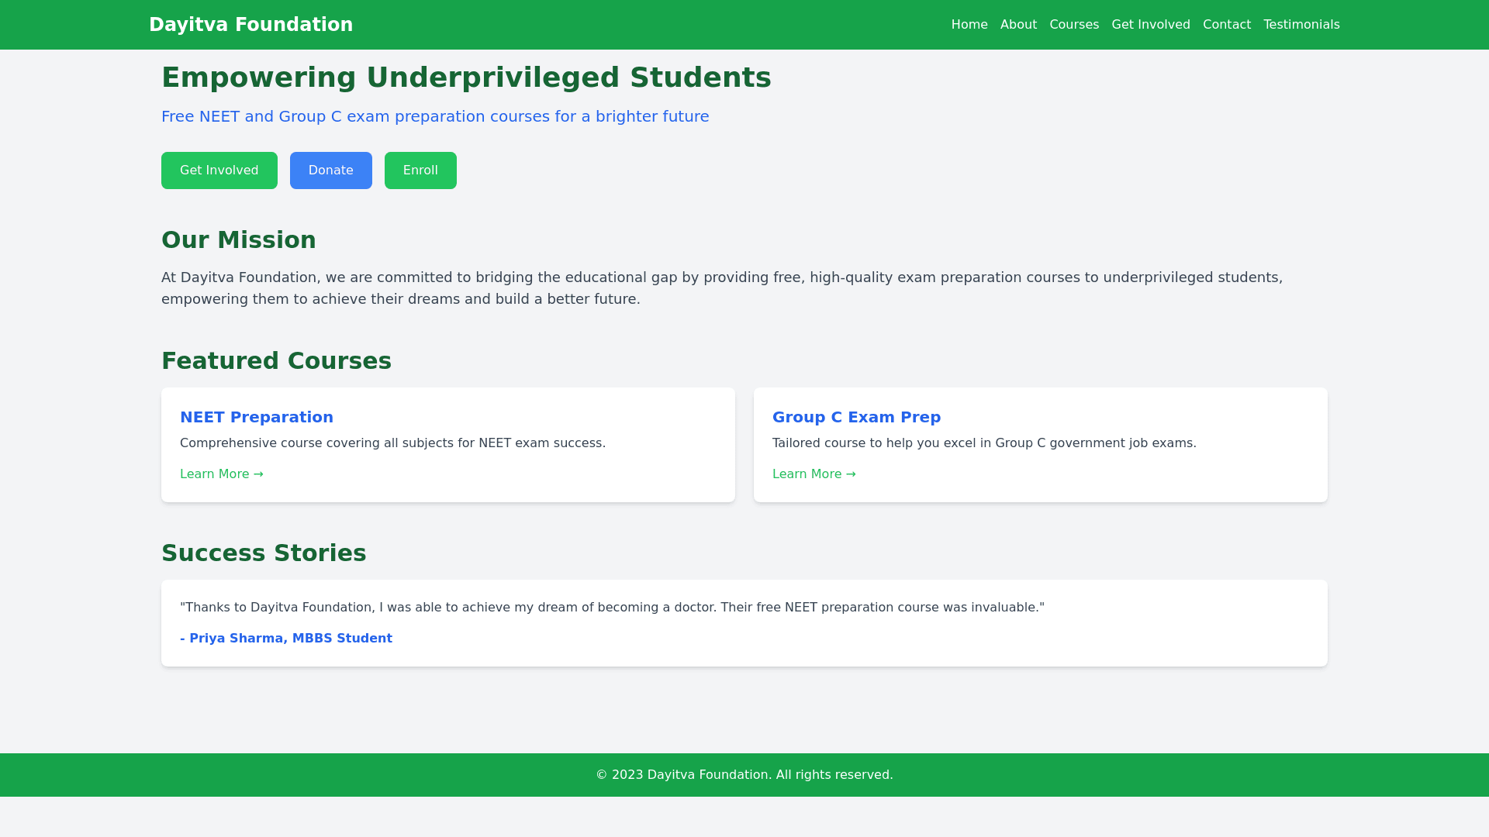Click the Featured Courses heading

(x=276, y=361)
